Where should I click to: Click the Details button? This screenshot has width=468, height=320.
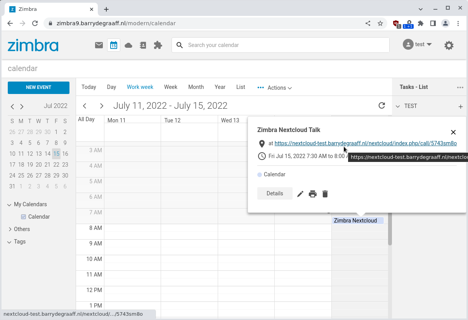coord(275,193)
